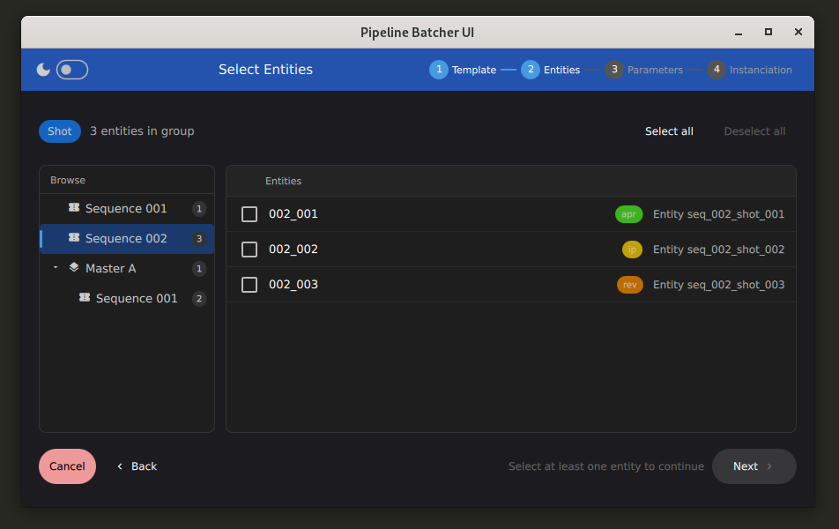Click the green apr status badge
The height and width of the screenshot is (529, 839).
click(x=628, y=214)
